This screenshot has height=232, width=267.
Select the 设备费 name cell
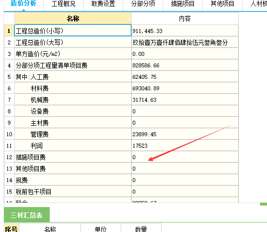(73, 111)
